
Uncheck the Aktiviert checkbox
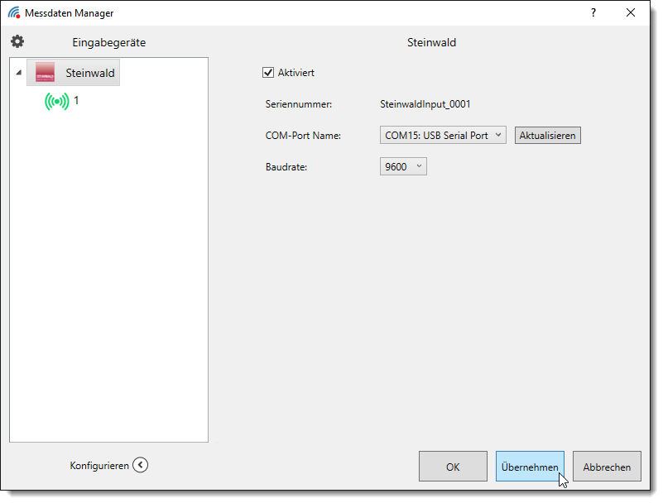click(268, 72)
